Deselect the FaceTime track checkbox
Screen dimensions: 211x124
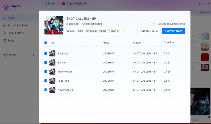pyautogui.click(x=46, y=81)
